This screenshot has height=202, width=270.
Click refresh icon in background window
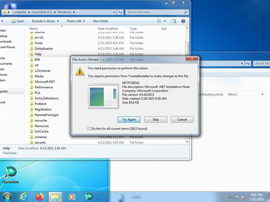coord(248,64)
